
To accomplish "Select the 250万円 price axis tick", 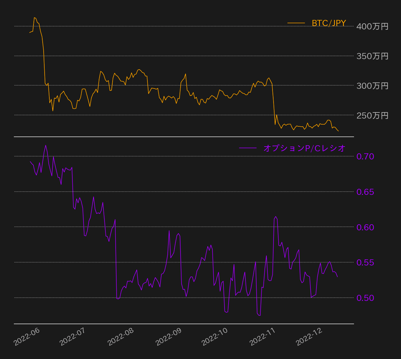I will click(372, 116).
